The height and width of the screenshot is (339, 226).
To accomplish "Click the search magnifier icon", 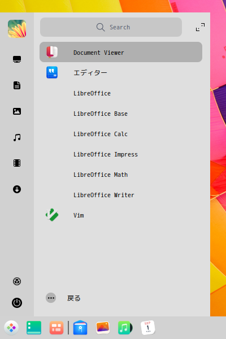I will pyautogui.click(x=101, y=27).
